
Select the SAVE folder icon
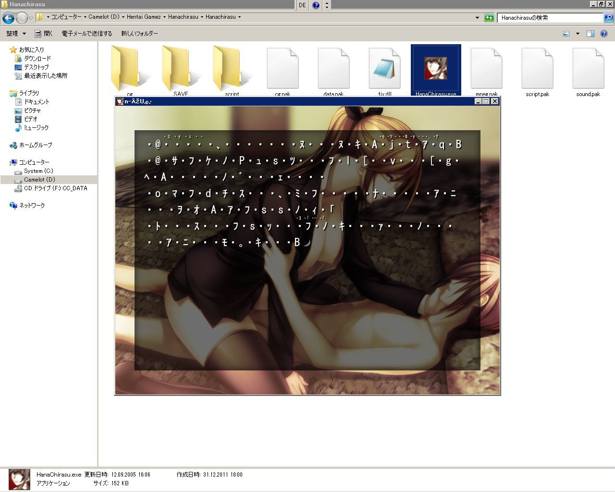coord(181,67)
